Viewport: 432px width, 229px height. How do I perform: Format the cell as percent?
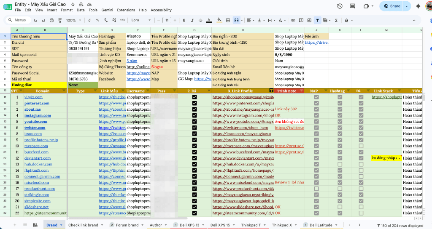[x=97, y=20]
